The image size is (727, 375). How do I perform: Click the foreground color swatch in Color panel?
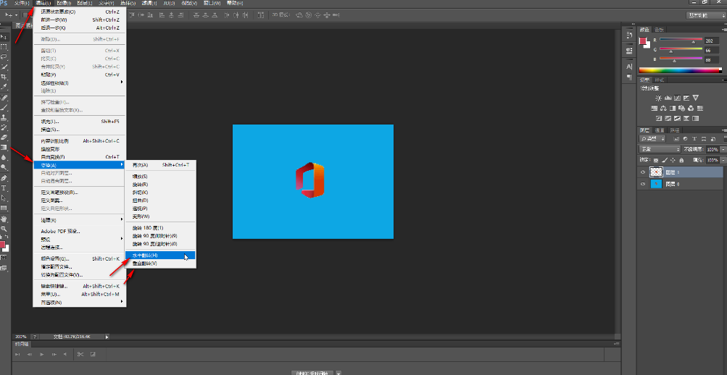643,41
